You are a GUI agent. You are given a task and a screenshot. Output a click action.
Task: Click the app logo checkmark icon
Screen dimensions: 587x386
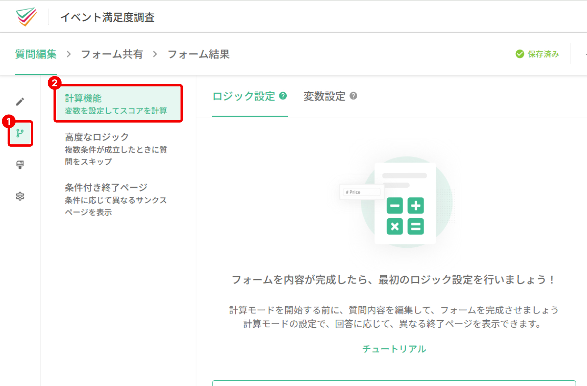point(26,16)
